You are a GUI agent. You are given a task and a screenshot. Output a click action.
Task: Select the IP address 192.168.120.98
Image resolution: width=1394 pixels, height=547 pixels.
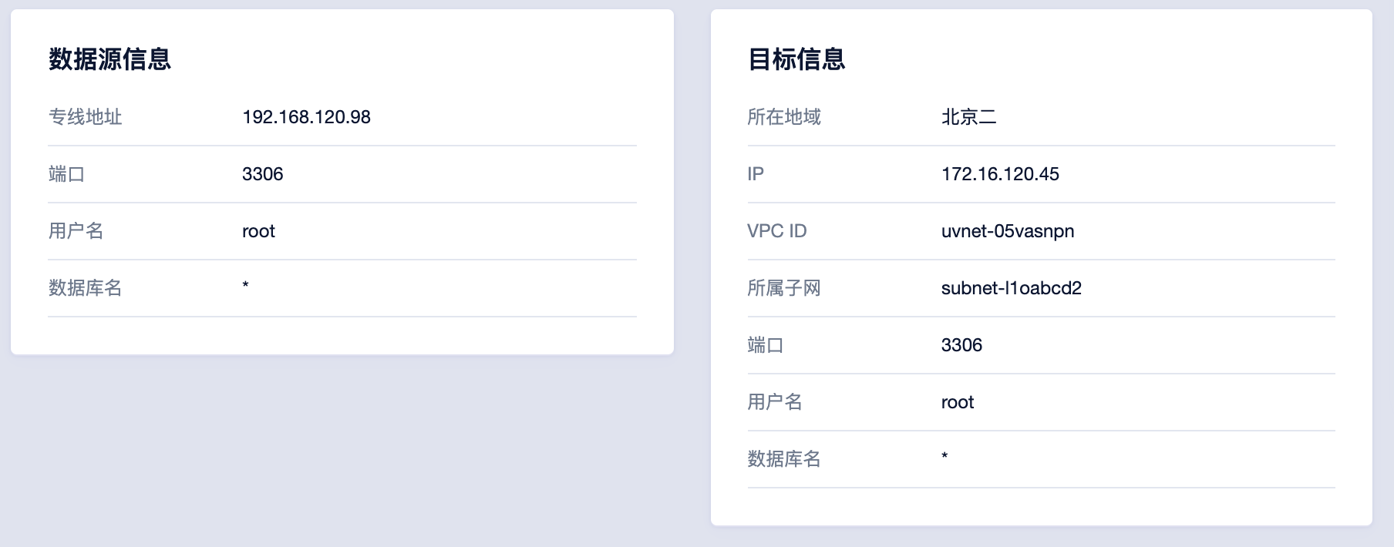click(x=305, y=117)
